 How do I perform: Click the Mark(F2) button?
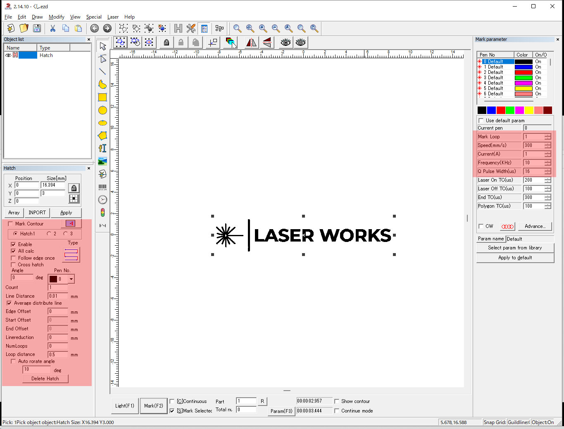point(153,406)
